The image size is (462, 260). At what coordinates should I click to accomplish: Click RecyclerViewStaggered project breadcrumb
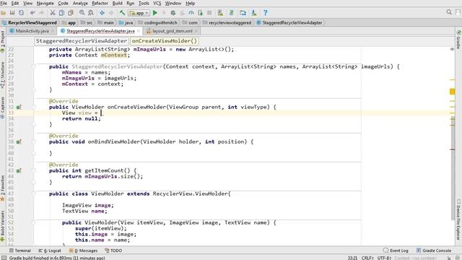[29, 22]
